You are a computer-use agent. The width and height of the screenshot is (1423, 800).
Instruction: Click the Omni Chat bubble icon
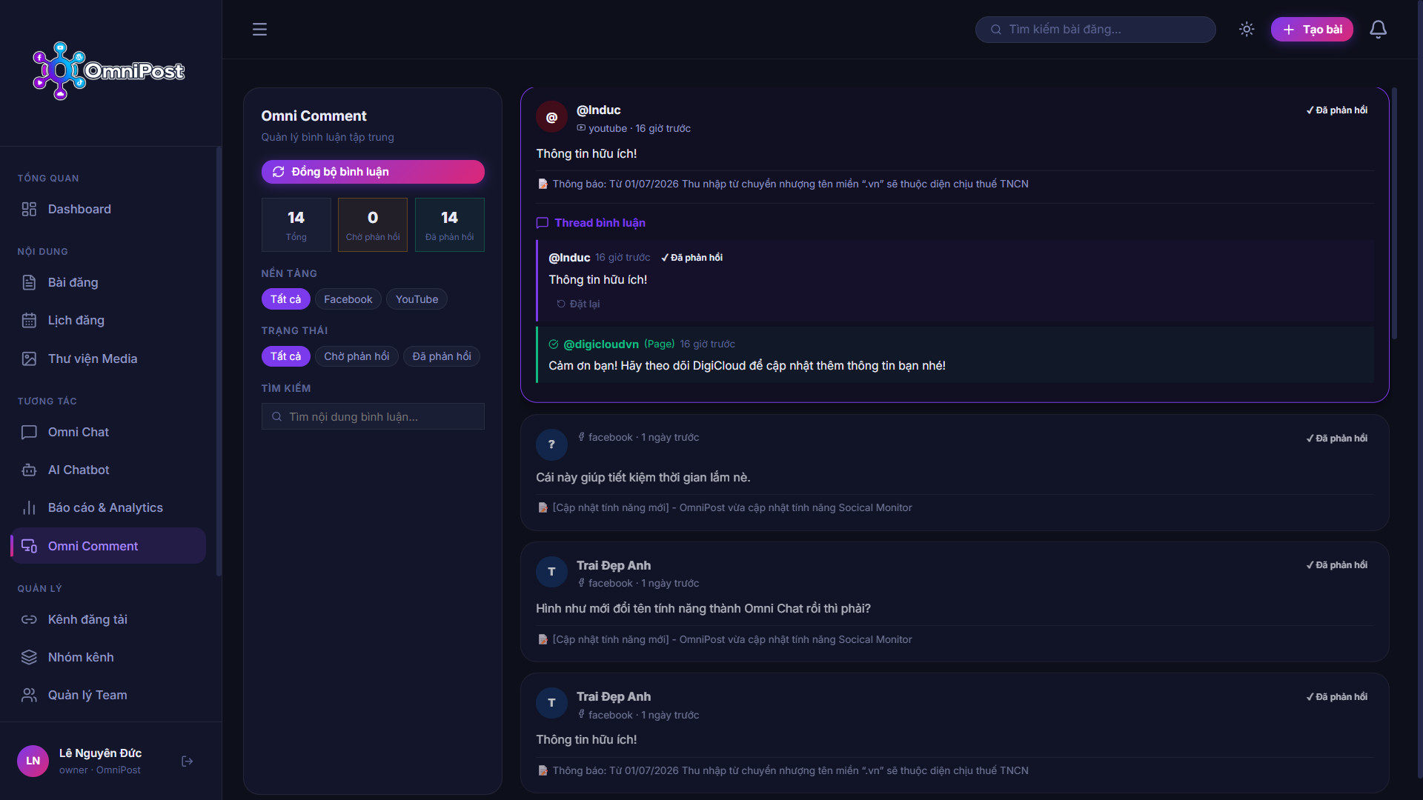pyautogui.click(x=29, y=433)
